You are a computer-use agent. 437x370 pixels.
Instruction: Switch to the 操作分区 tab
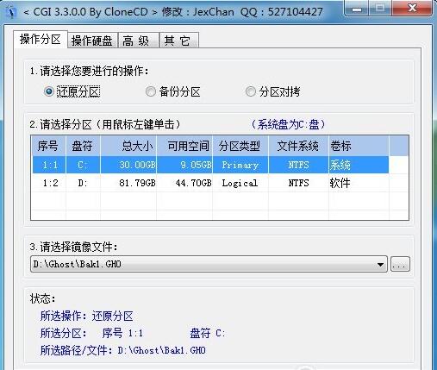point(41,40)
